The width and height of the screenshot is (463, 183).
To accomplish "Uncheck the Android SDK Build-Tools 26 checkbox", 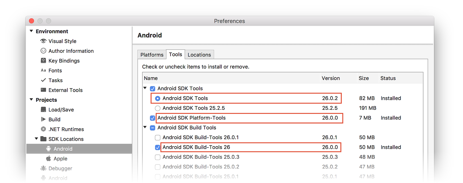I will (158, 147).
